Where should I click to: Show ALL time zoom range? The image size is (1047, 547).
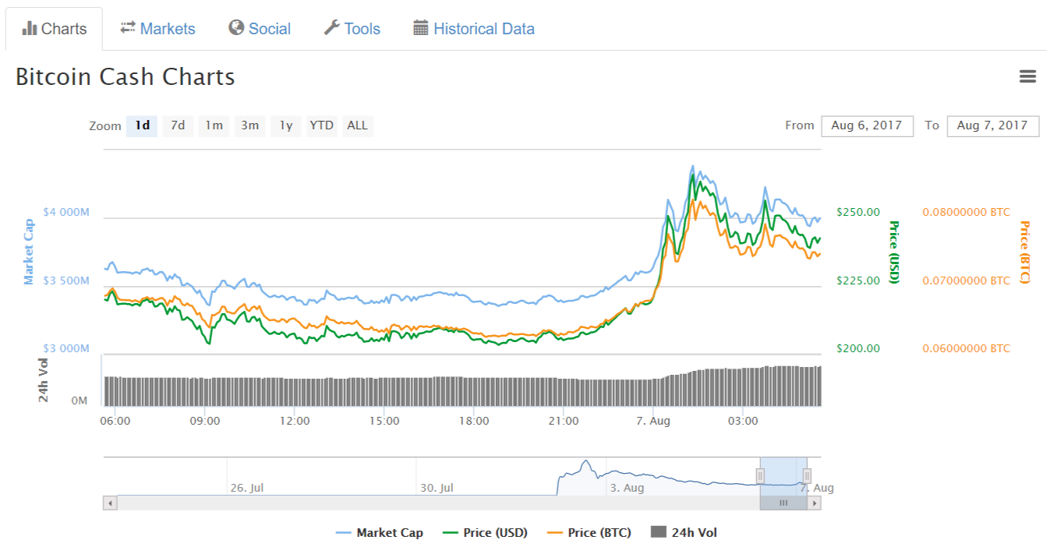point(357,125)
